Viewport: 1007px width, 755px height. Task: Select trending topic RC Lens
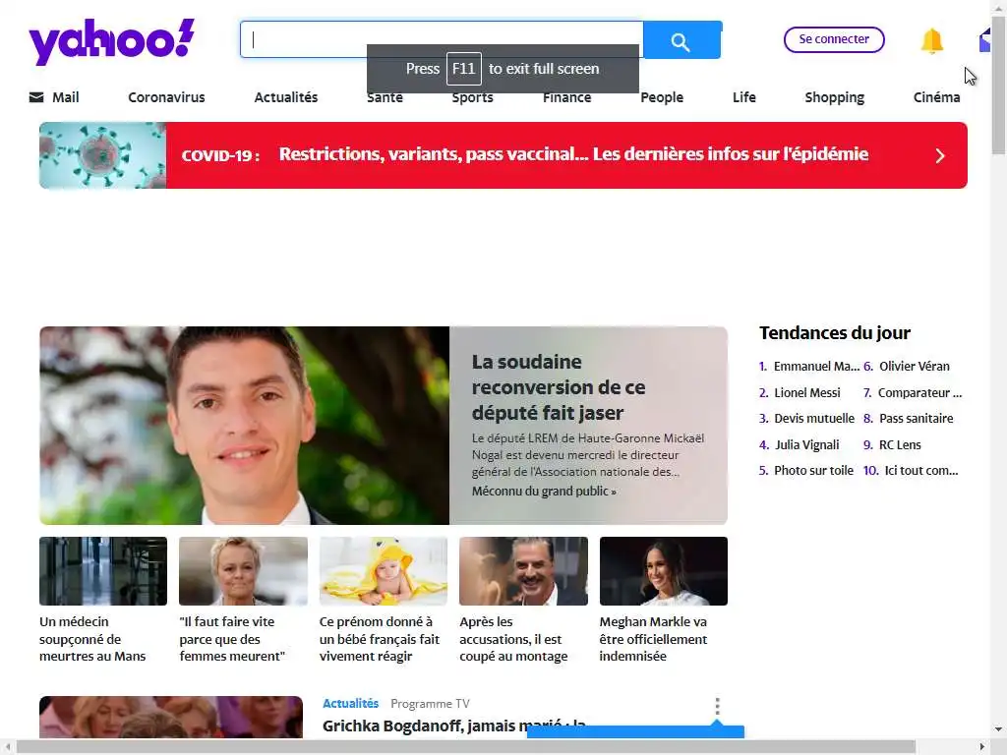coord(900,444)
